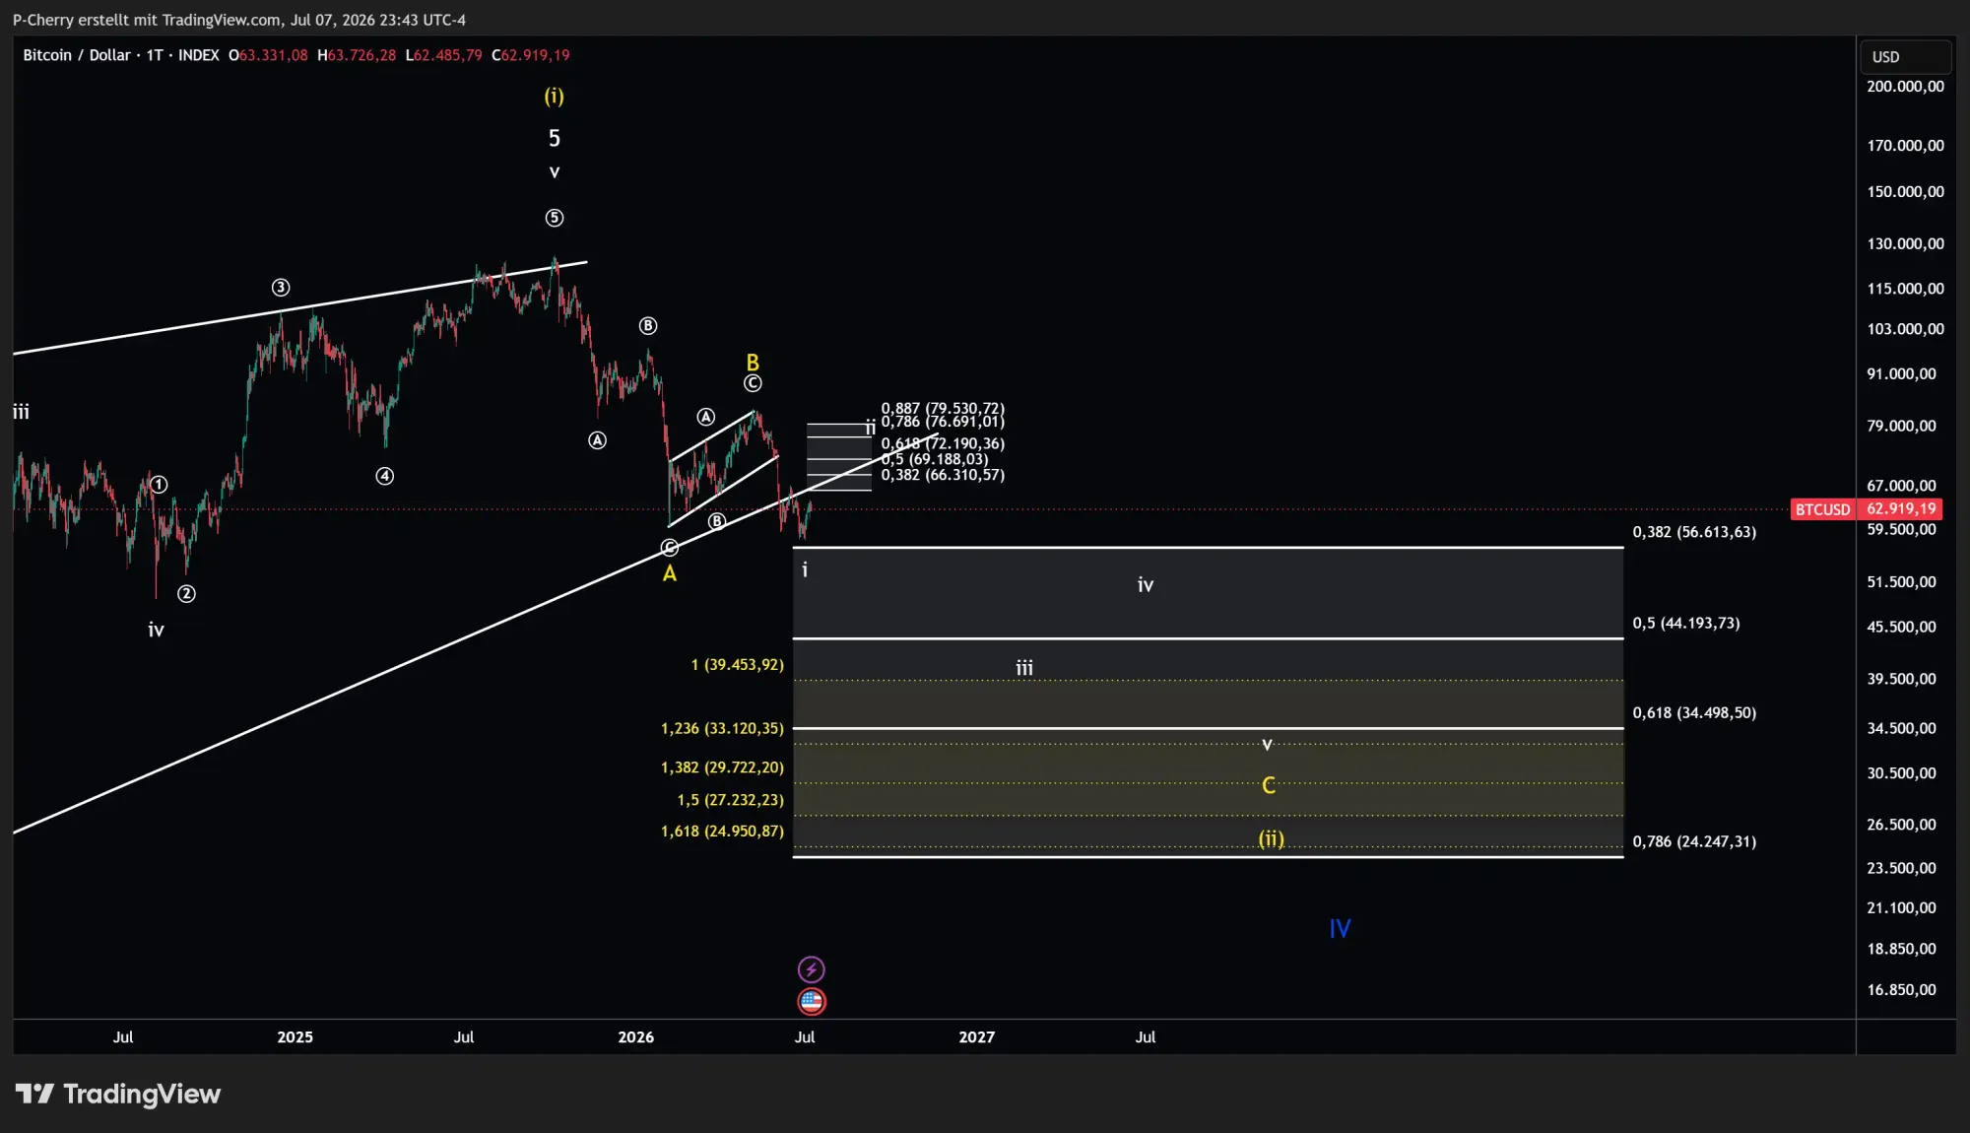The height and width of the screenshot is (1133, 1970).
Task: Click the 2026 label on time axis
Action: click(635, 1037)
